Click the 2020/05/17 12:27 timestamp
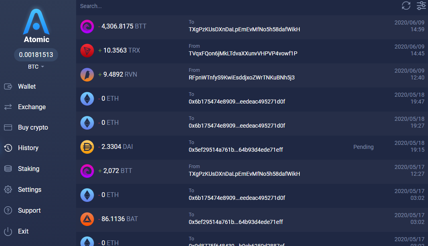 coord(410,170)
